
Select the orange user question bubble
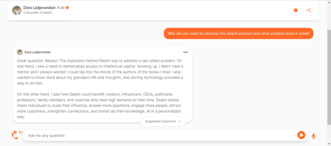pos(238,33)
